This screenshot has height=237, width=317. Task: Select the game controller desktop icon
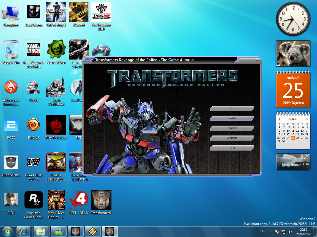tap(101, 50)
